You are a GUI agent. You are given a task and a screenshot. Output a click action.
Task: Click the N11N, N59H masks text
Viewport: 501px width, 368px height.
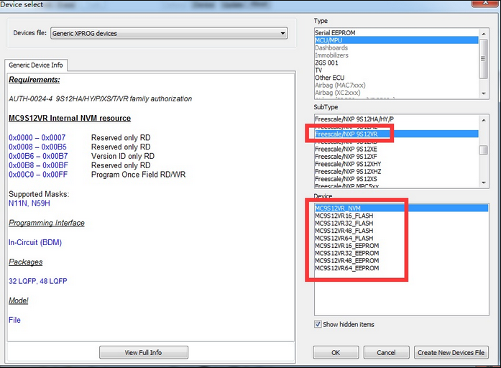29,203
